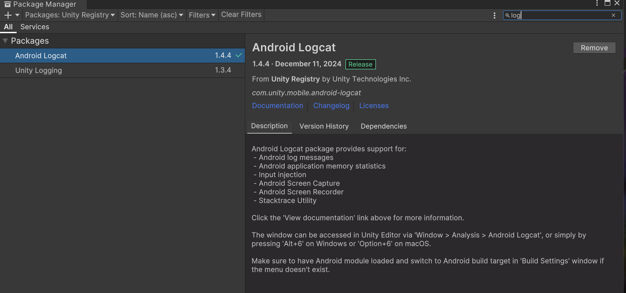Open the Changelog link
626x293 pixels.
click(331, 106)
